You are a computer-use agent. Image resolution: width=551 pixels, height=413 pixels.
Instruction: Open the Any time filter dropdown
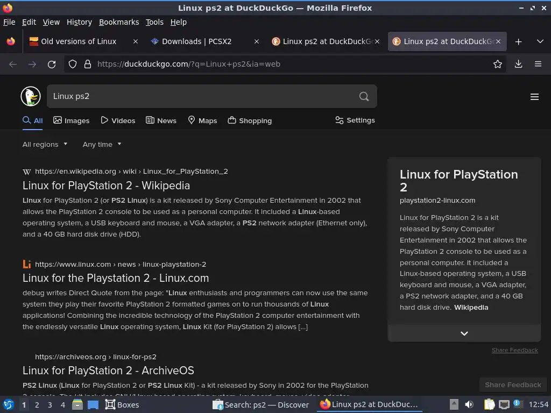pyautogui.click(x=102, y=144)
